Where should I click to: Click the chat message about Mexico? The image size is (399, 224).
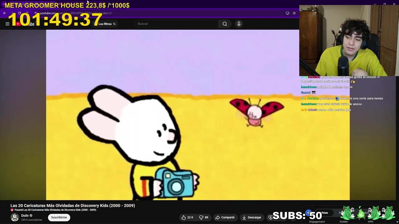(x=326, y=110)
